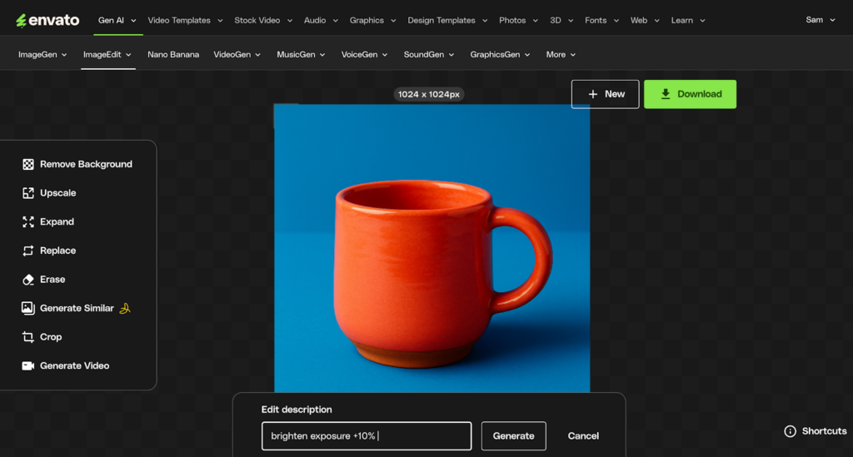Open the Shortcuts info icon

click(790, 431)
